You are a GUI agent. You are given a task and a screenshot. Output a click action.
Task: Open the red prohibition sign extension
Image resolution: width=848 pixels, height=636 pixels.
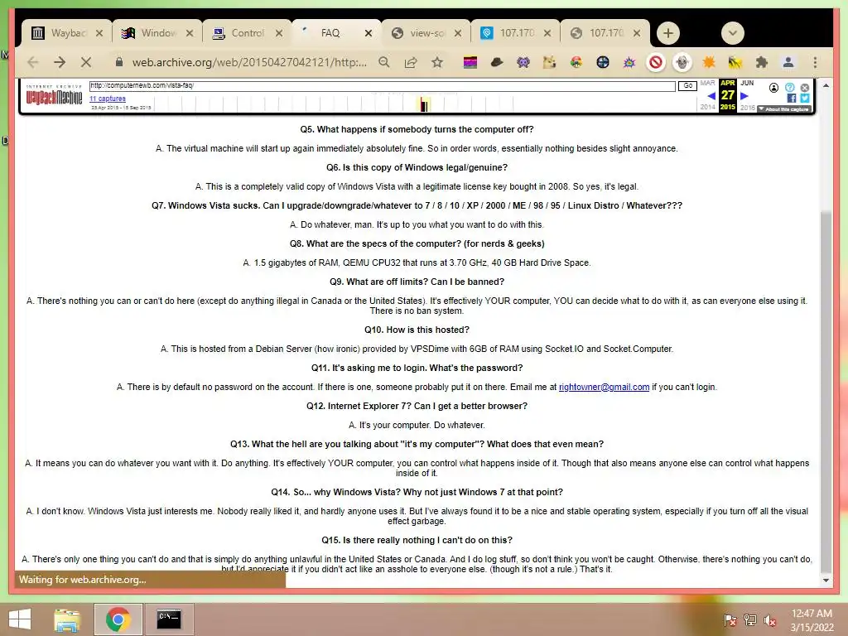click(656, 63)
